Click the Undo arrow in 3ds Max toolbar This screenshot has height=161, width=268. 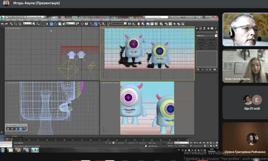(2, 24)
